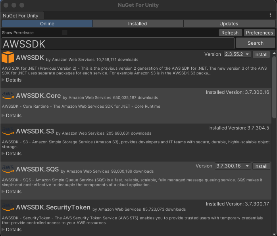The image size is (277, 236).
Task: Click the 10,758,171 downloads text
Action: [117, 59]
